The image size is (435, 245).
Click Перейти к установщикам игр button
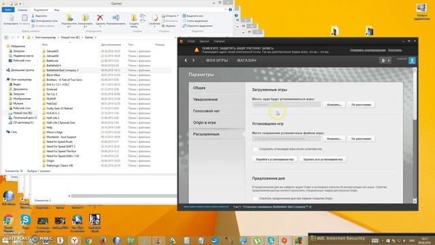[x=275, y=159]
